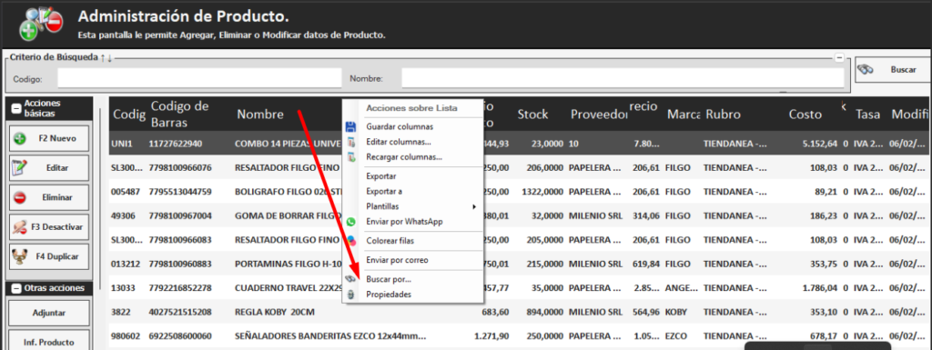Click the binoculars icon beside Buscar por
The height and width of the screenshot is (350, 932).
pos(350,279)
